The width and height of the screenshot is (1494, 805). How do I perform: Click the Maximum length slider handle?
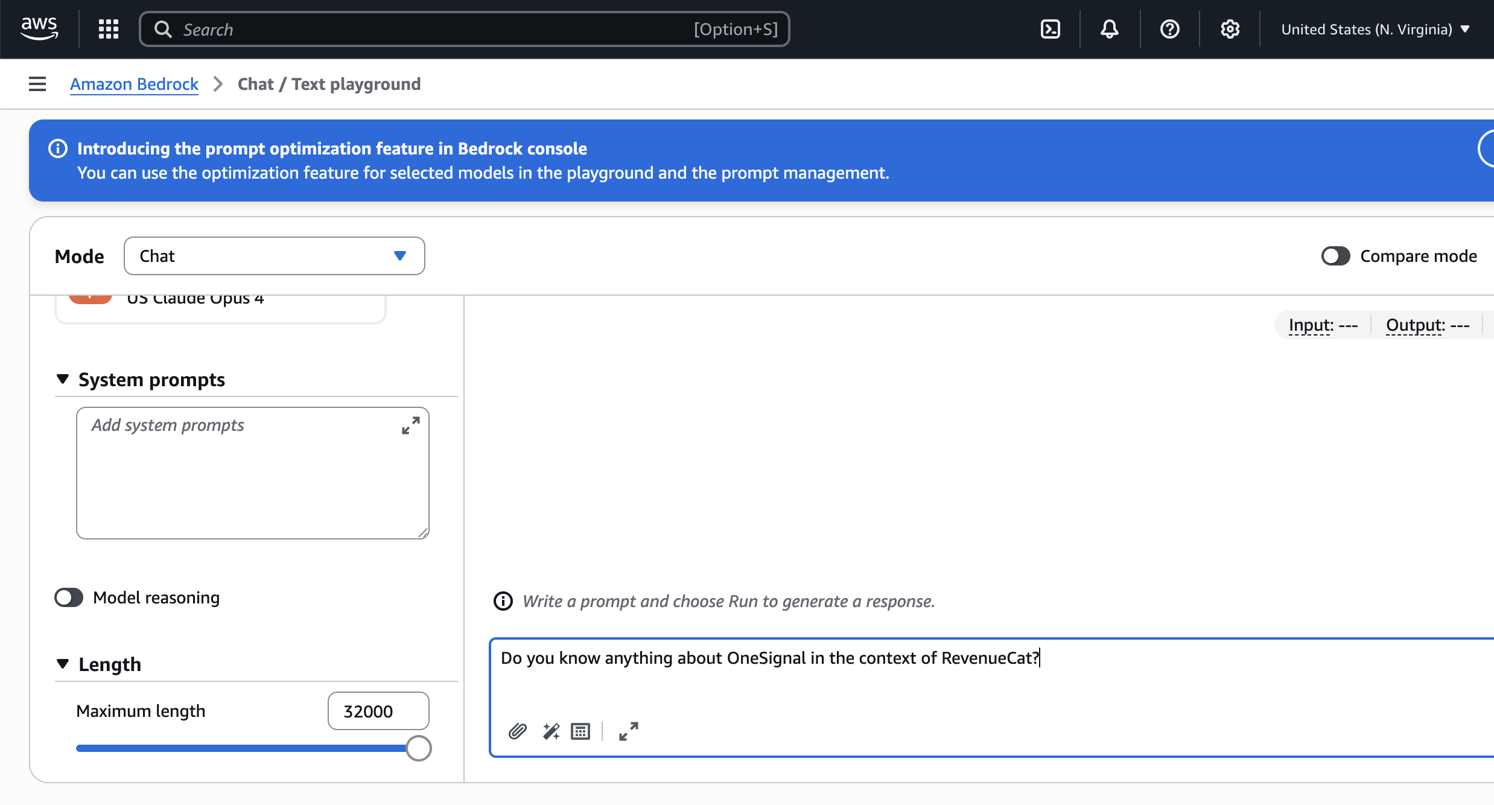(x=419, y=748)
